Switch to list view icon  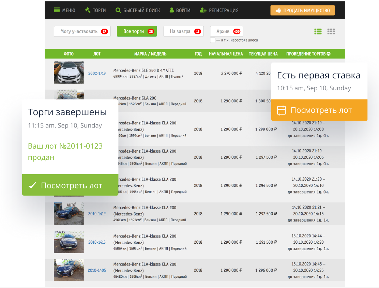click(318, 31)
